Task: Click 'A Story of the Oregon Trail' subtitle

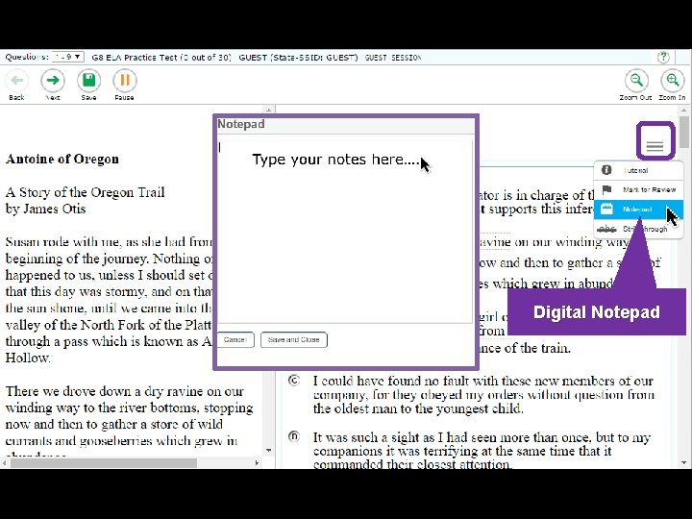Action: (x=85, y=192)
